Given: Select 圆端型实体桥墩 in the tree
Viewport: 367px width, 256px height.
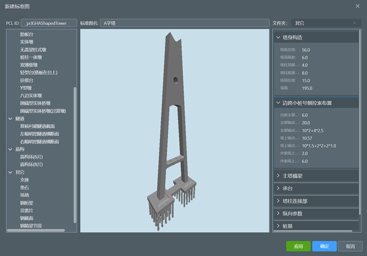Looking at the screenshot, I should click(x=35, y=103).
